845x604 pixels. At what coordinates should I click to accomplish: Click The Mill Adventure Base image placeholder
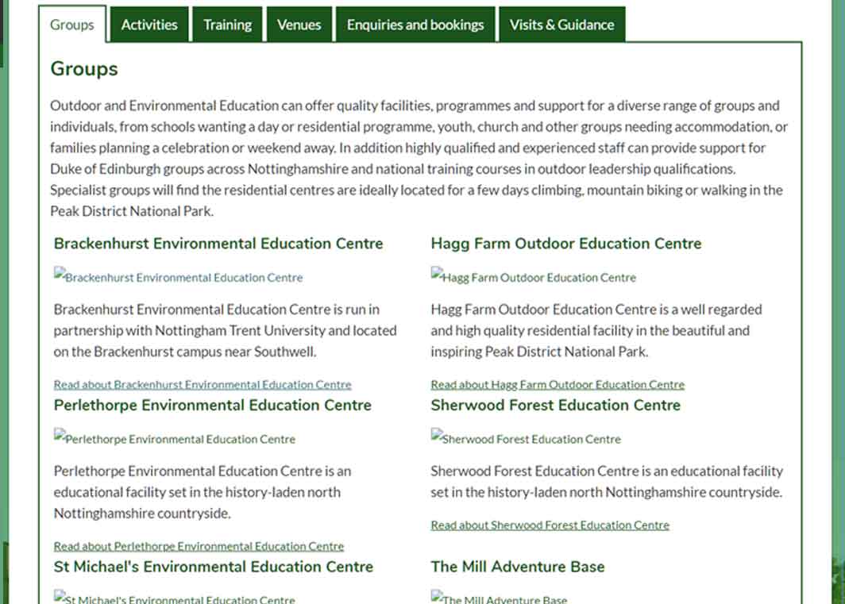499,598
